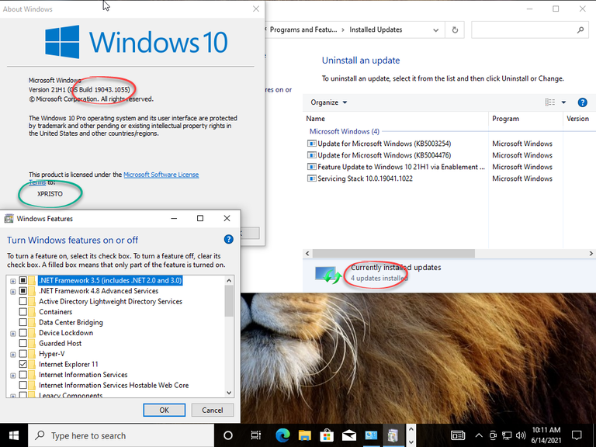This screenshot has height=447, width=596.
Task: Select the Feature Update 21H1 entry icon
Action: 312,167
